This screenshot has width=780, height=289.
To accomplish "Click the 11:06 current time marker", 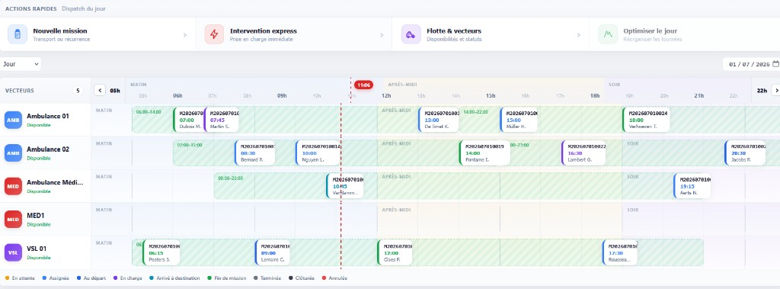I will click(x=364, y=85).
